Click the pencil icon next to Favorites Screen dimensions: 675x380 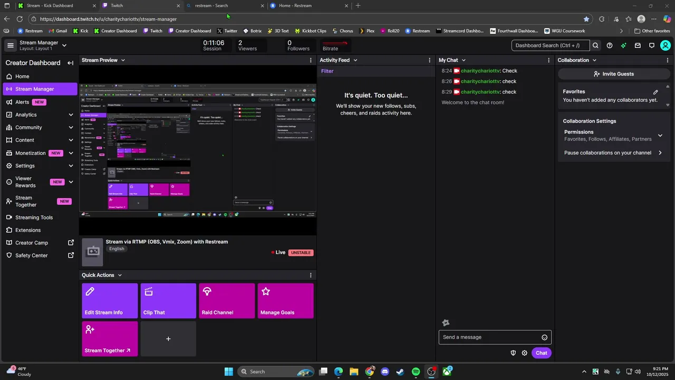pos(655,92)
